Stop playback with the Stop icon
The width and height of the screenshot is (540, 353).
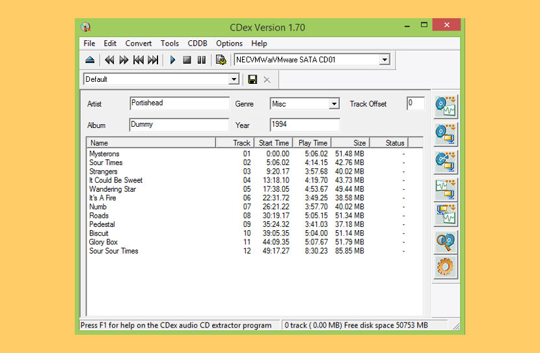[187, 60]
